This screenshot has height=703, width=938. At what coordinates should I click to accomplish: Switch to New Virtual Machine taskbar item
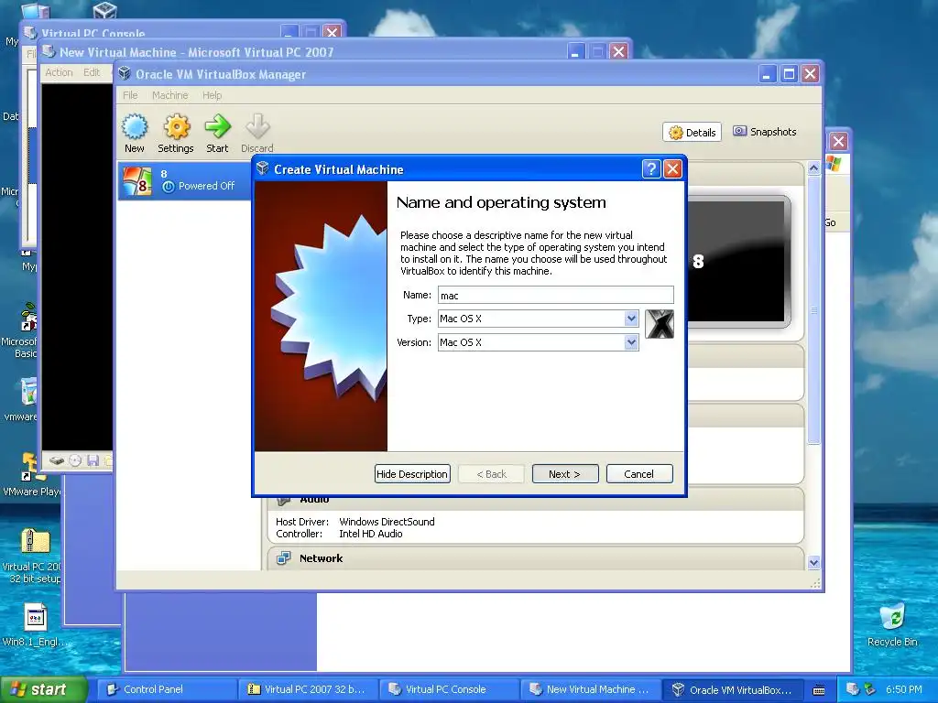tap(589, 689)
